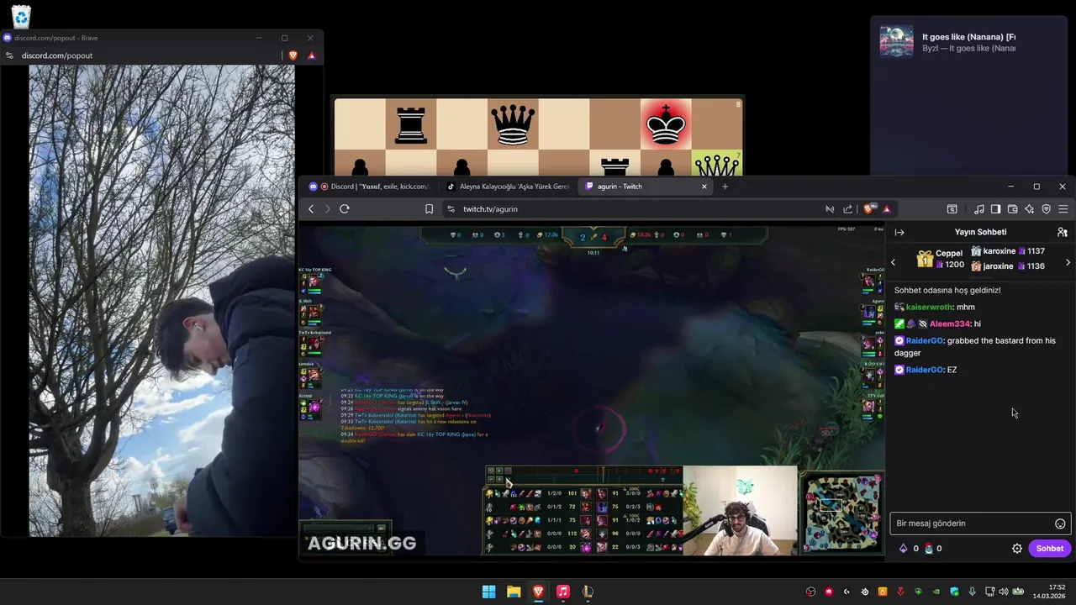1076x605 pixels.
Task: Switch to the Aleyna Kalaycıoğlu TikTok tab
Action: (508, 187)
